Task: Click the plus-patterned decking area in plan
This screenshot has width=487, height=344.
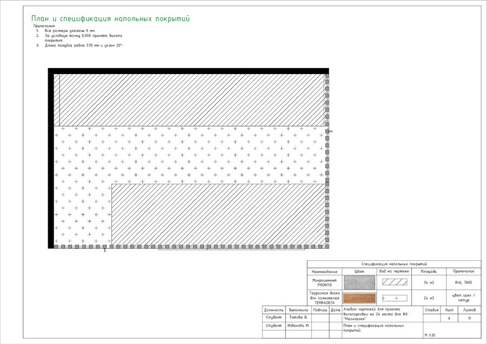Action: click(189, 155)
